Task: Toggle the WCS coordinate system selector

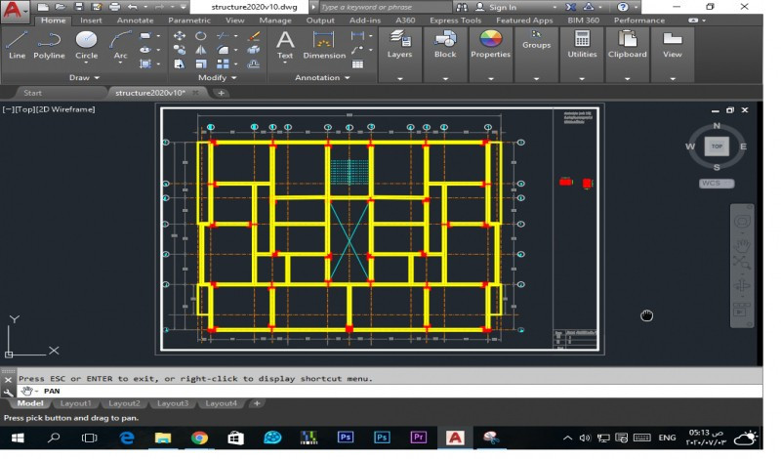Action: tap(716, 184)
